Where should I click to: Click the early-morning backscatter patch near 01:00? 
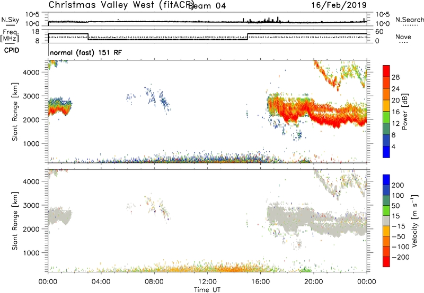pos(60,107)
